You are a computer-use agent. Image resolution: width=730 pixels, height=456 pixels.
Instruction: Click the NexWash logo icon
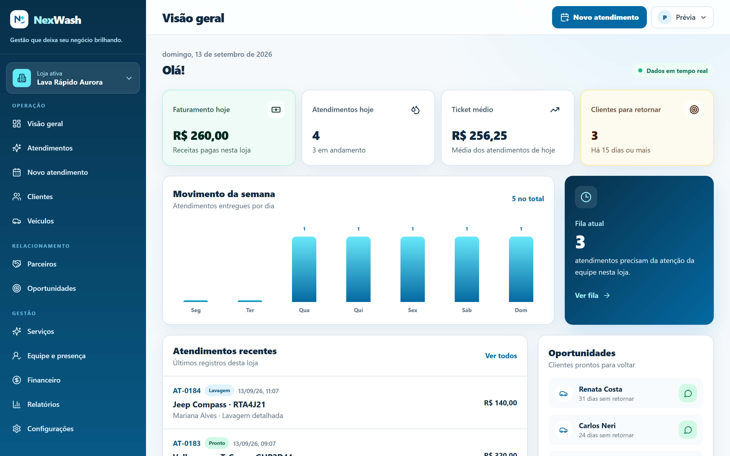click(x=19, y=19)
